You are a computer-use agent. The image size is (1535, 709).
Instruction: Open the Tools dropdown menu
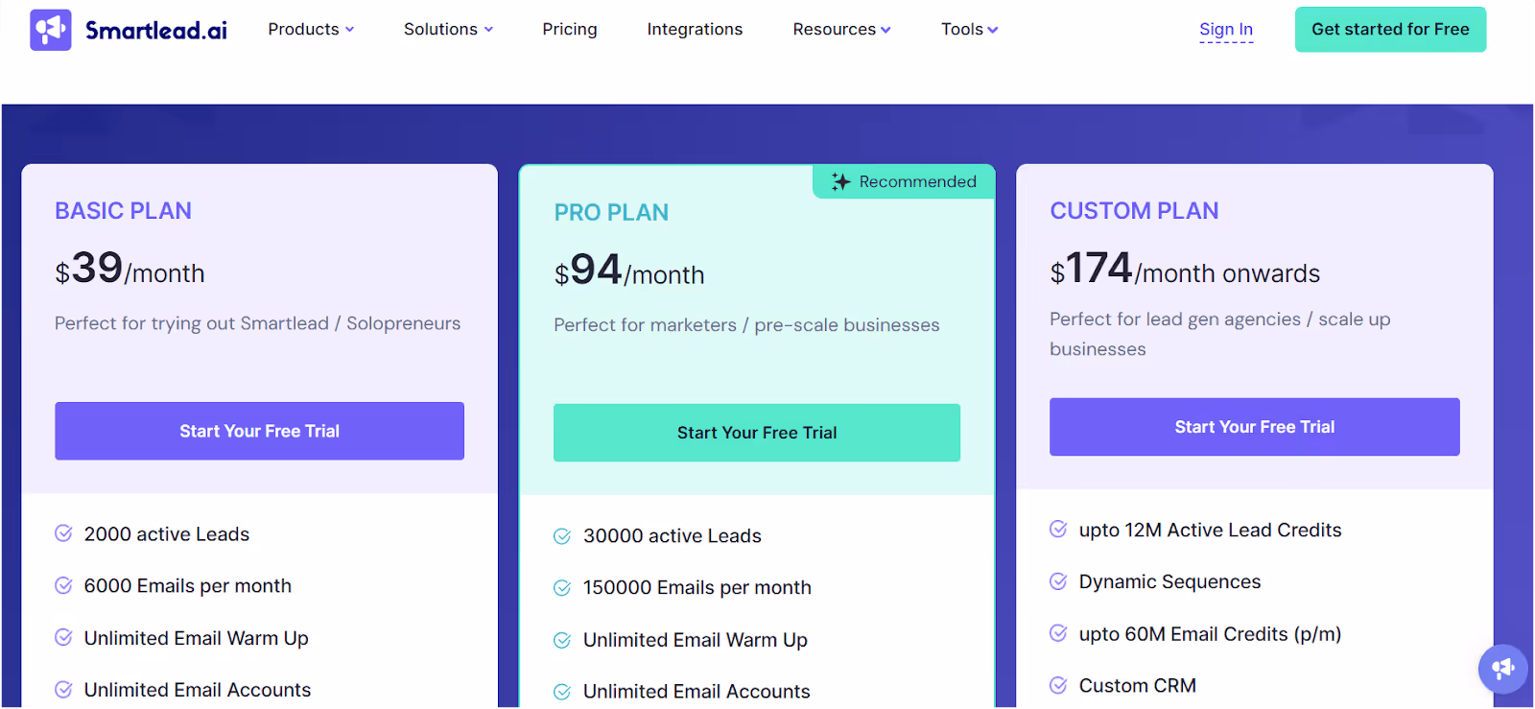point(969,30)
